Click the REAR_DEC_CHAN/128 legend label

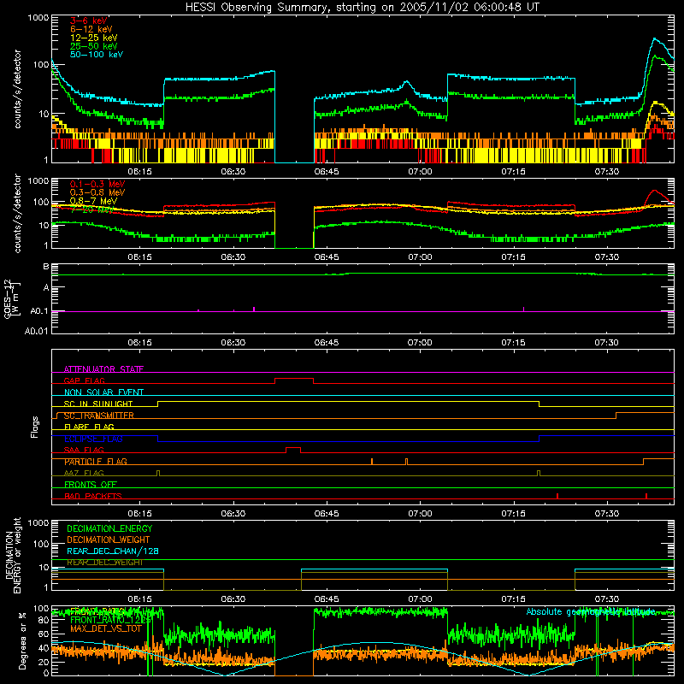(x=113, y=551)
